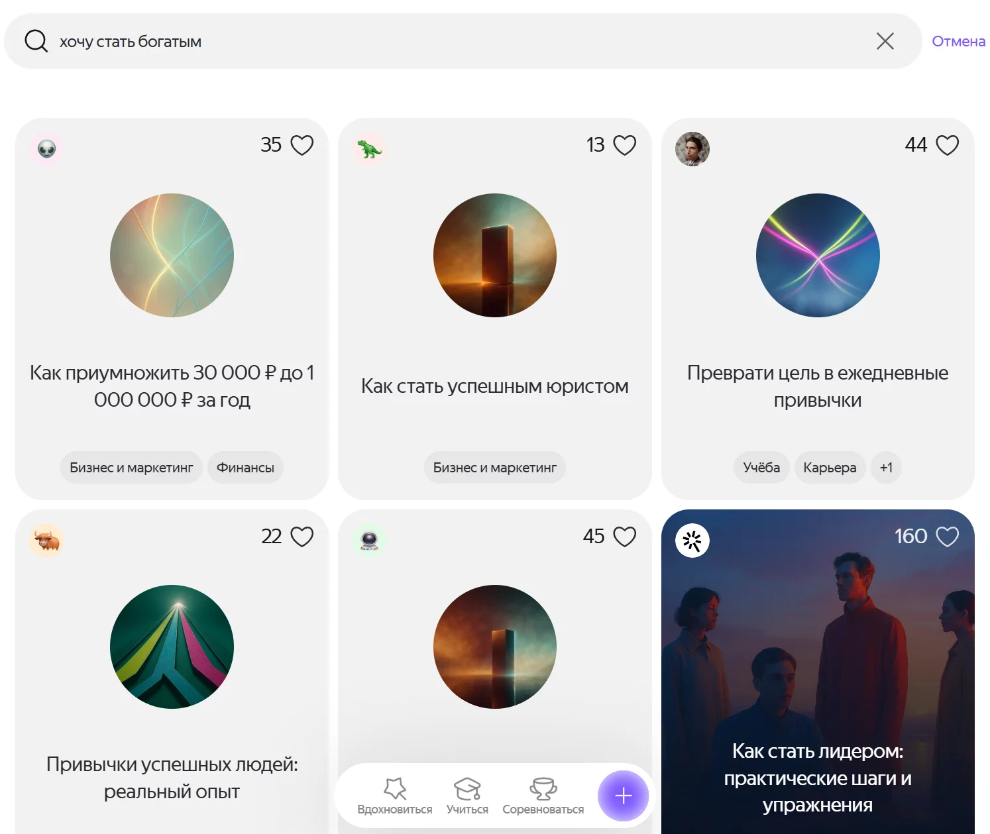Open the Соревноваться trophy tab
This screenshot has width=990, height=834.
coord(543,796)
